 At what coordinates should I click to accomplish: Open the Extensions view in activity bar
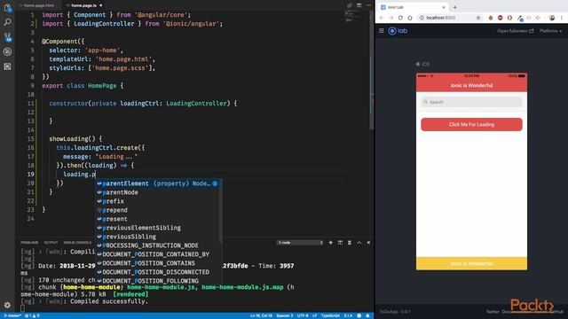7,66
